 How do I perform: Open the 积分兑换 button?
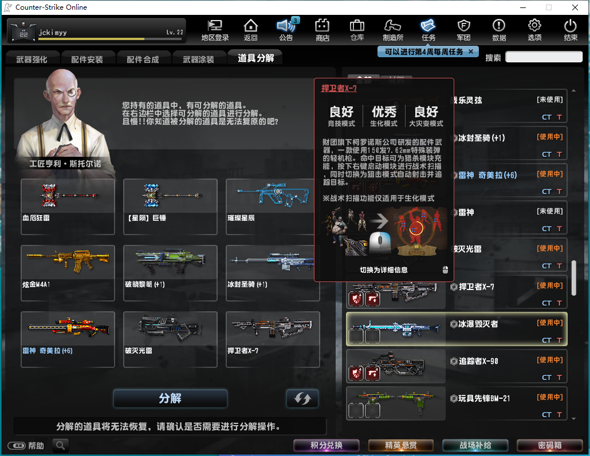(327, 446)
